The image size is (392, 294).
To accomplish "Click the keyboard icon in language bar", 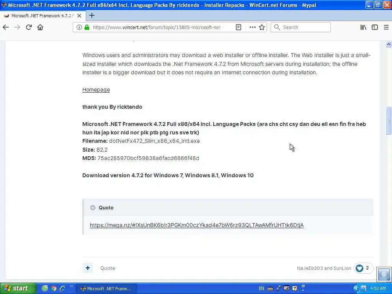I will click(270, 289).
